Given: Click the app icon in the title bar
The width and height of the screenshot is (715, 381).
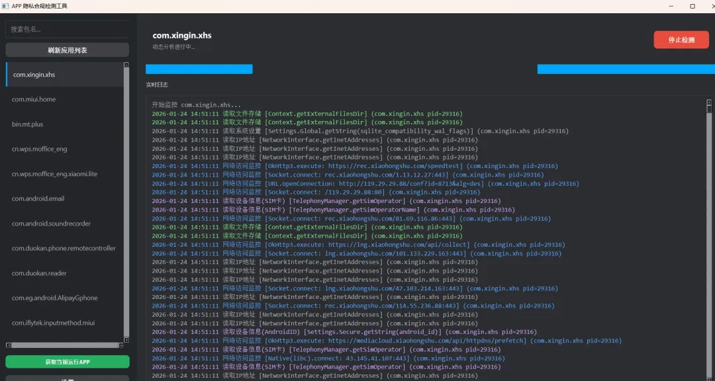Looking at the screenshot, I should click(5, 7).
